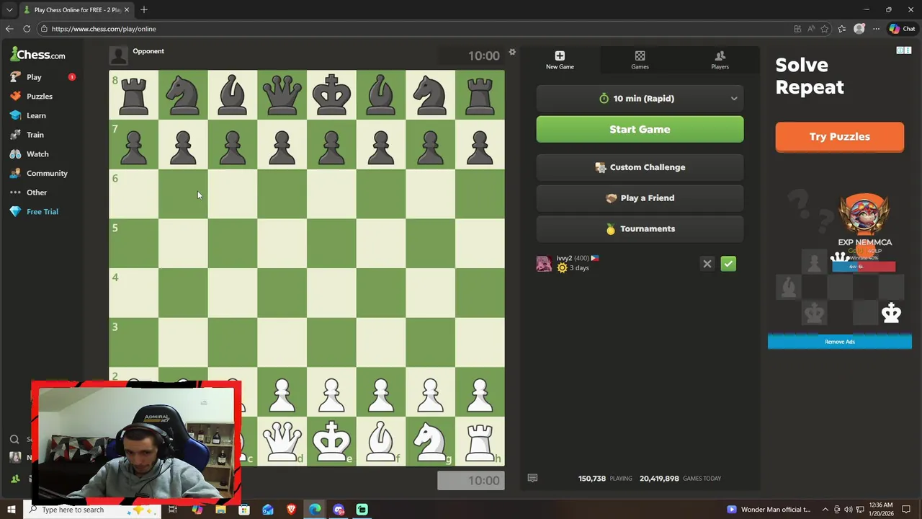
Task: Click the Remove Ads link
Action: pyautogui.click(x=840, y=342)
